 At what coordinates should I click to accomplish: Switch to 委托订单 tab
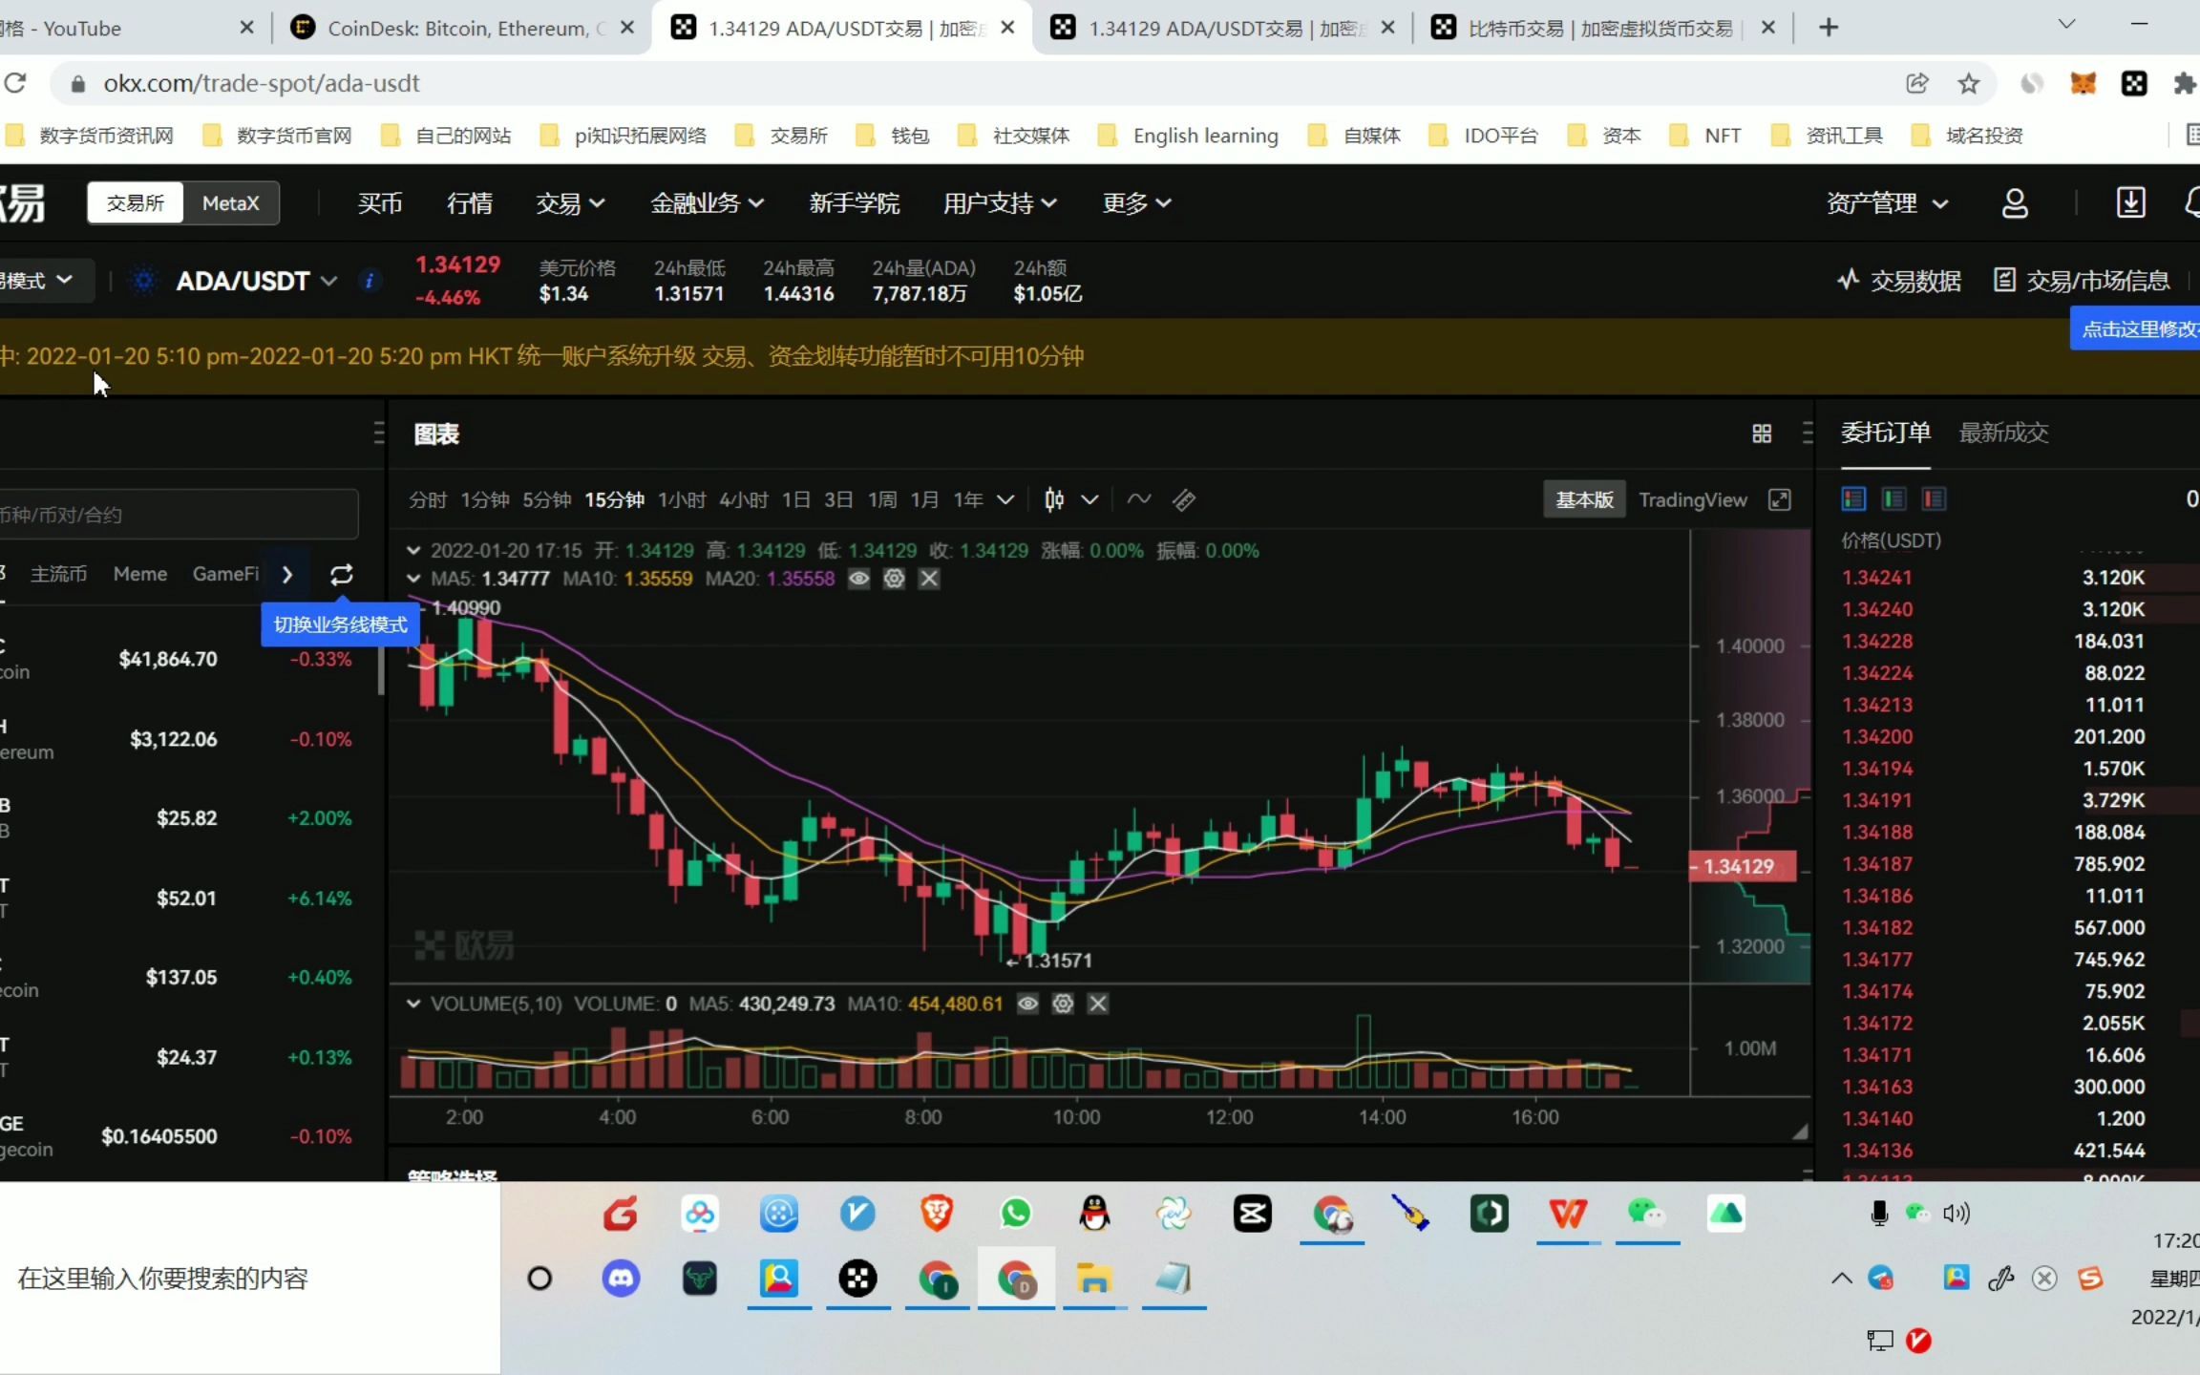click(1886, 433)
